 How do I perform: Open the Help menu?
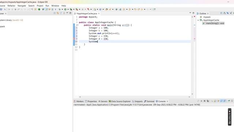coord(64,6)
